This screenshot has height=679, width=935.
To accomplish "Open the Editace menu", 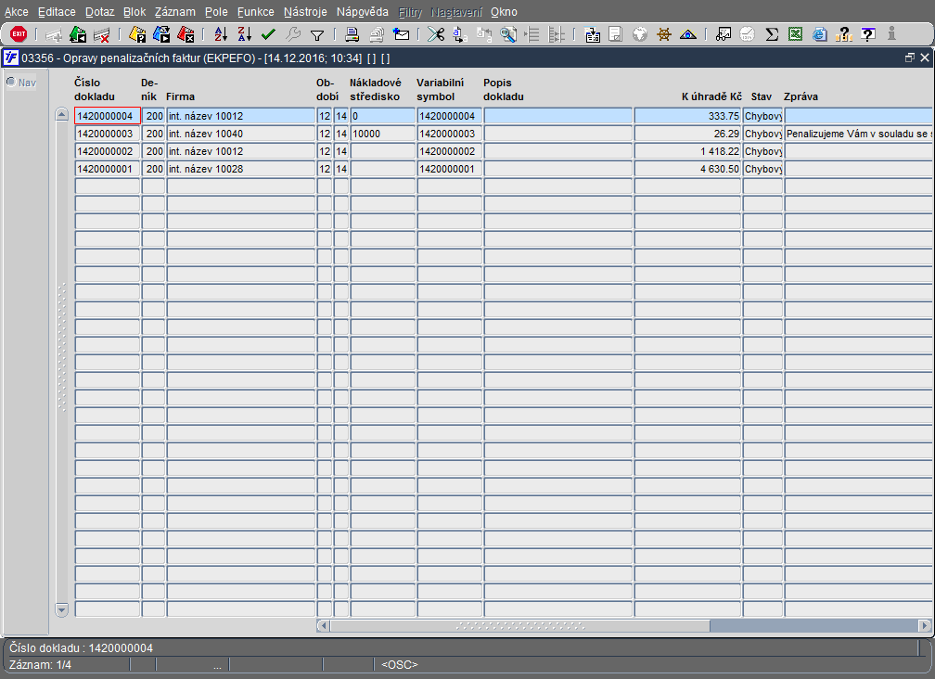I will click(x=57, y=12).
